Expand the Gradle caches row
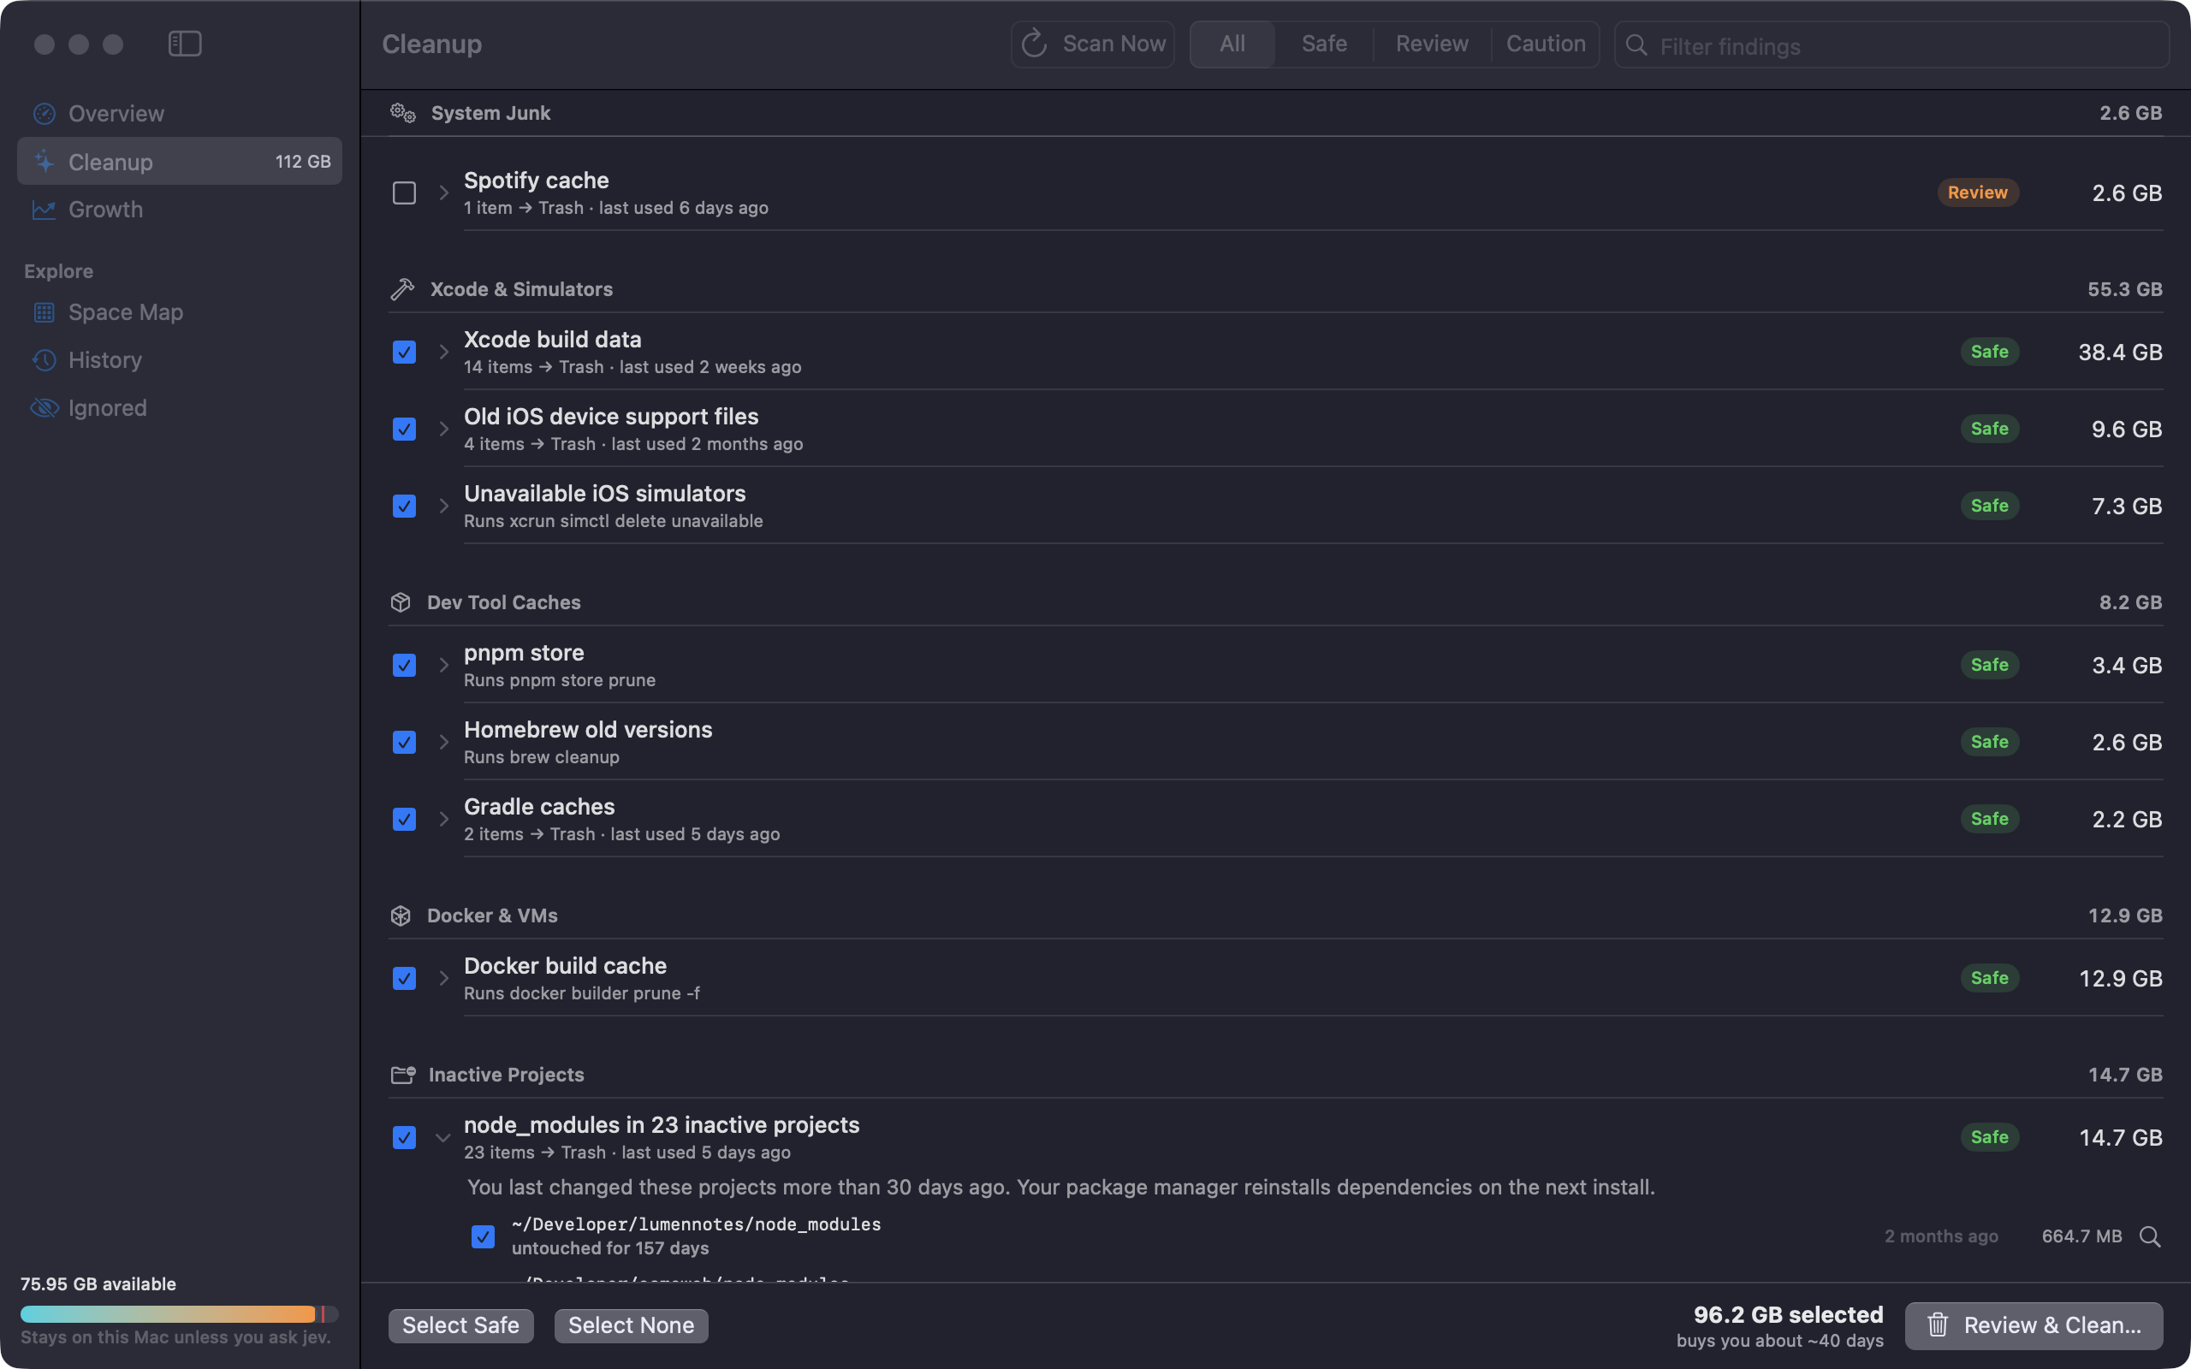Viewport: 2191px width, 1369px height. (443, 820)
